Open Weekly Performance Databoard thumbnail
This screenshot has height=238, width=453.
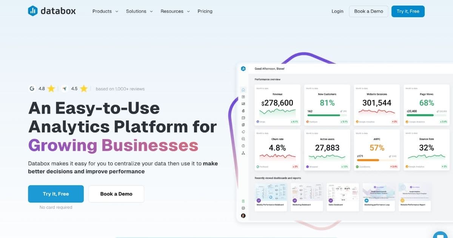pyautogui.click(x=271, y=197)
